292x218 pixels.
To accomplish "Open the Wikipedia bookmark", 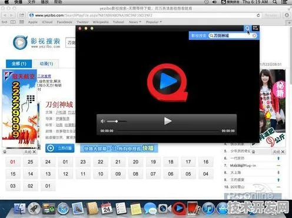I will [x=101, y=22].
